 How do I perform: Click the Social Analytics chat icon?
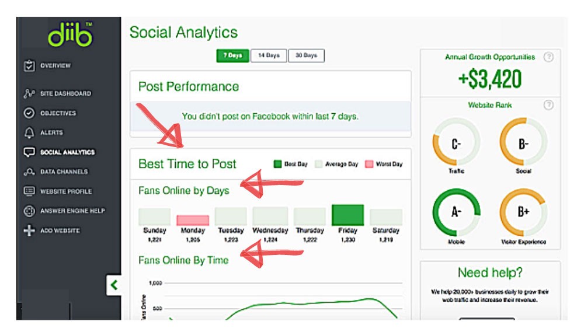(x=29, y=152)
